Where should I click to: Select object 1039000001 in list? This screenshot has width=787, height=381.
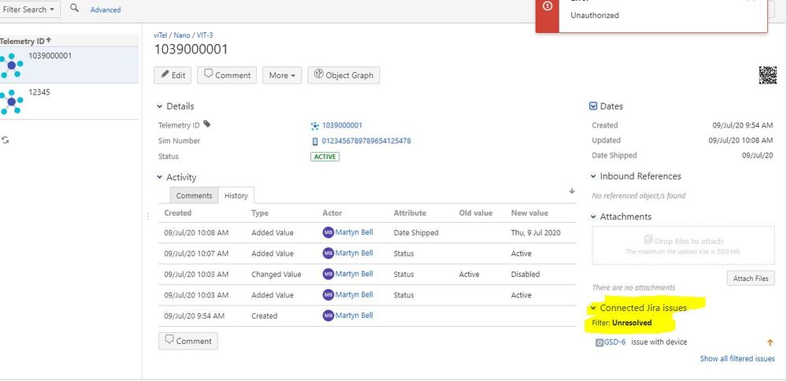click(x=69, y=65)
